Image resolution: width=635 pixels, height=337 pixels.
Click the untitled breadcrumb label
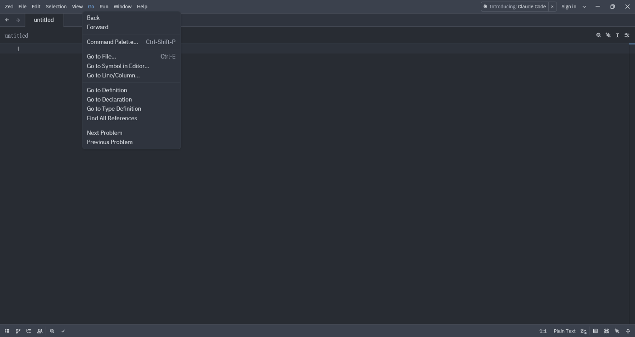(16, 35)
